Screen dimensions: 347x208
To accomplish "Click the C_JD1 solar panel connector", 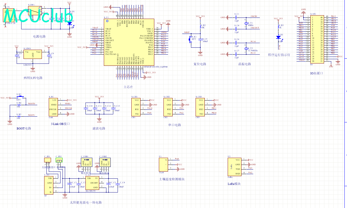I will pos(47,159).
